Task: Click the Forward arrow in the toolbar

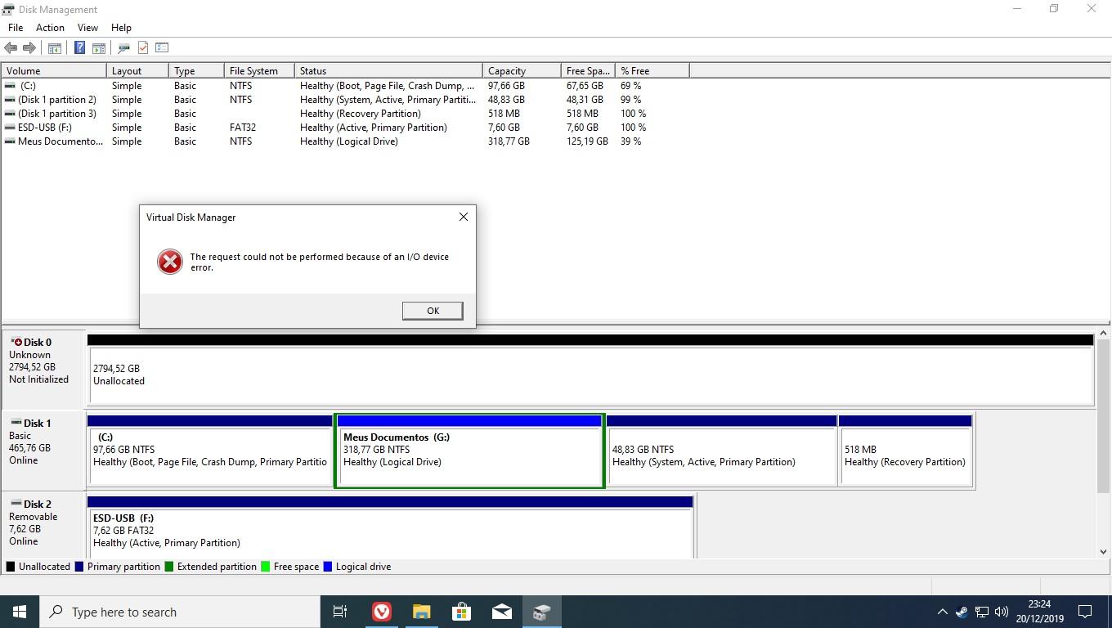Action: 29,48
